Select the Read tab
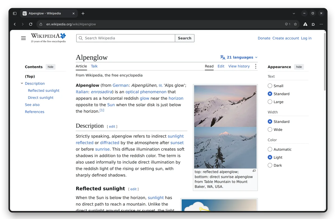Viewport: 336px width, 221px height. pyautogui.click(x=209, y=66)
